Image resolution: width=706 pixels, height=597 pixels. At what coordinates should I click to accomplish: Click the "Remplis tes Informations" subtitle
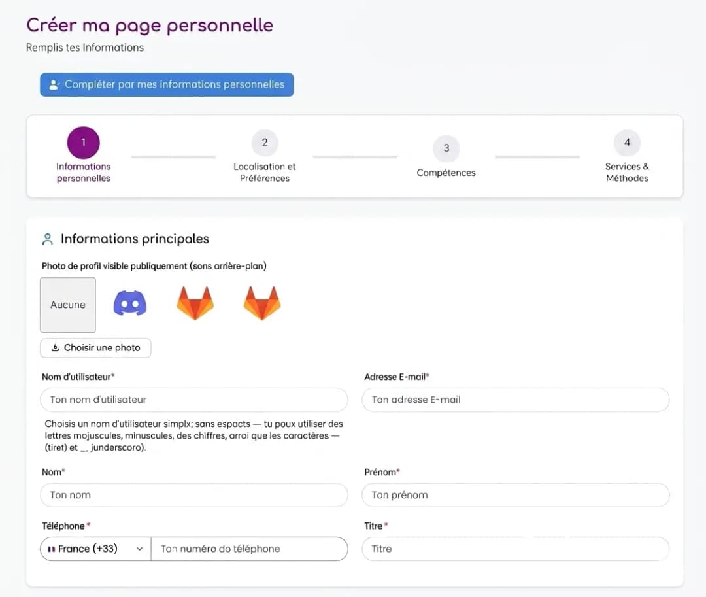pos(84,48)
